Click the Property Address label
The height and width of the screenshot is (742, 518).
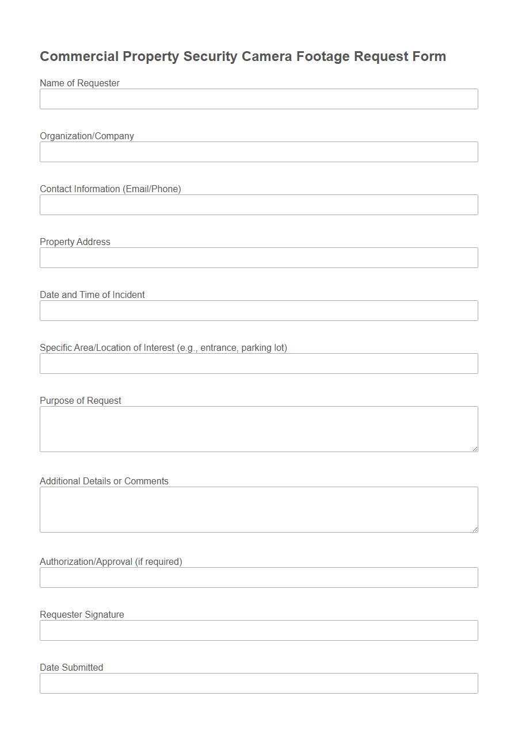coord(74,242)
